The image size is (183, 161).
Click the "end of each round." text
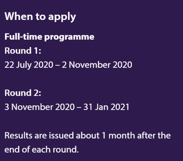[42, 150]
